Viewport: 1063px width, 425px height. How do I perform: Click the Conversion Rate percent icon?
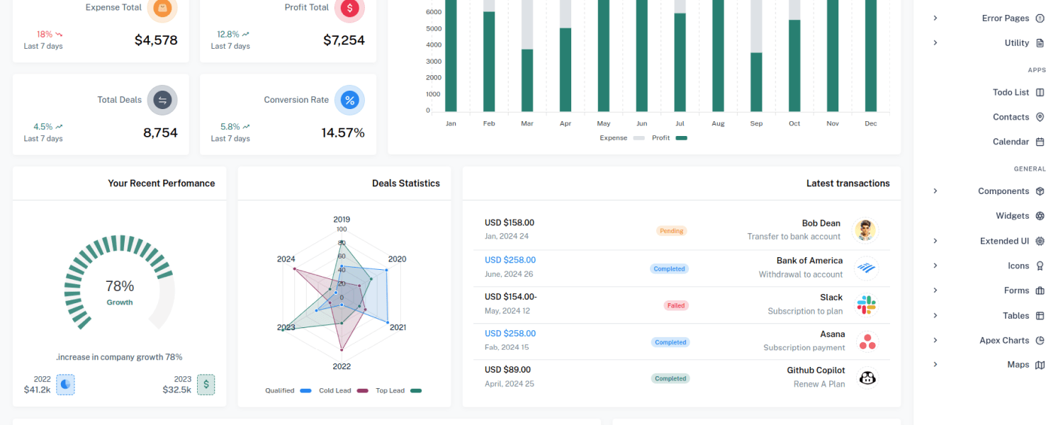pyautogui.click(x=349, y=101)
